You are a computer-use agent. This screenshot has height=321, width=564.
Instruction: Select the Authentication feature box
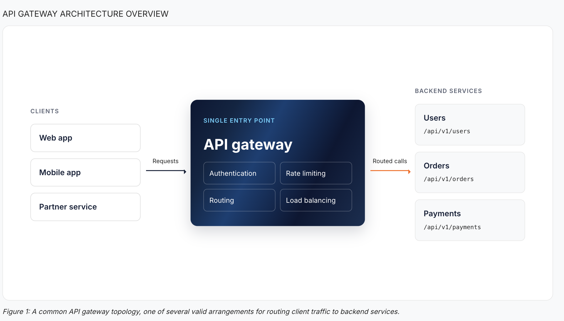tap(239, 173)
